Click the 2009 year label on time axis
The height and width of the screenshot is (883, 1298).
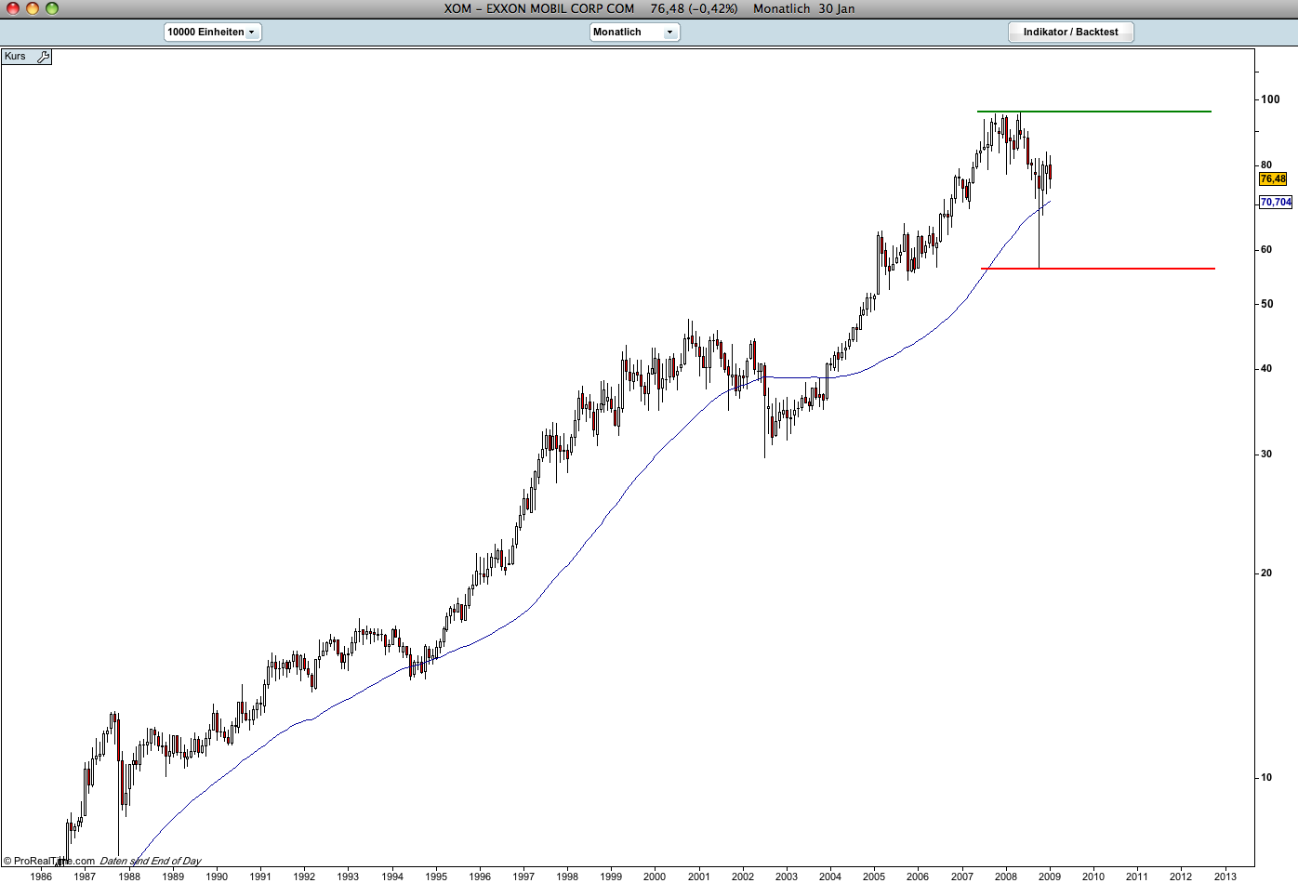(1050, 876)
